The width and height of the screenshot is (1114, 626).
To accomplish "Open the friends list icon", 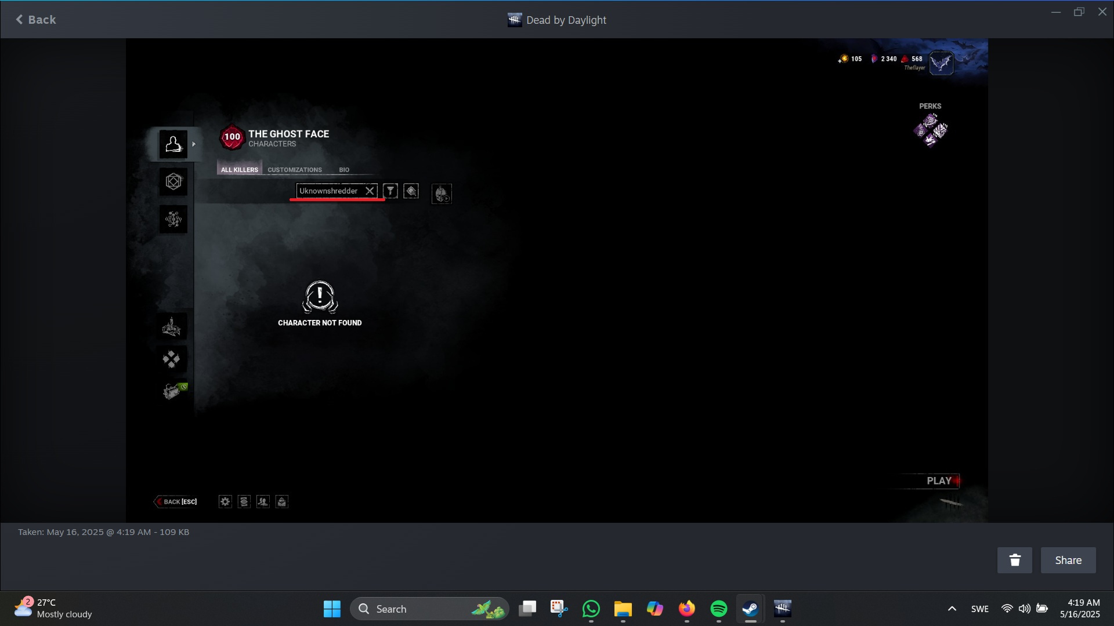I will (263, 501).
